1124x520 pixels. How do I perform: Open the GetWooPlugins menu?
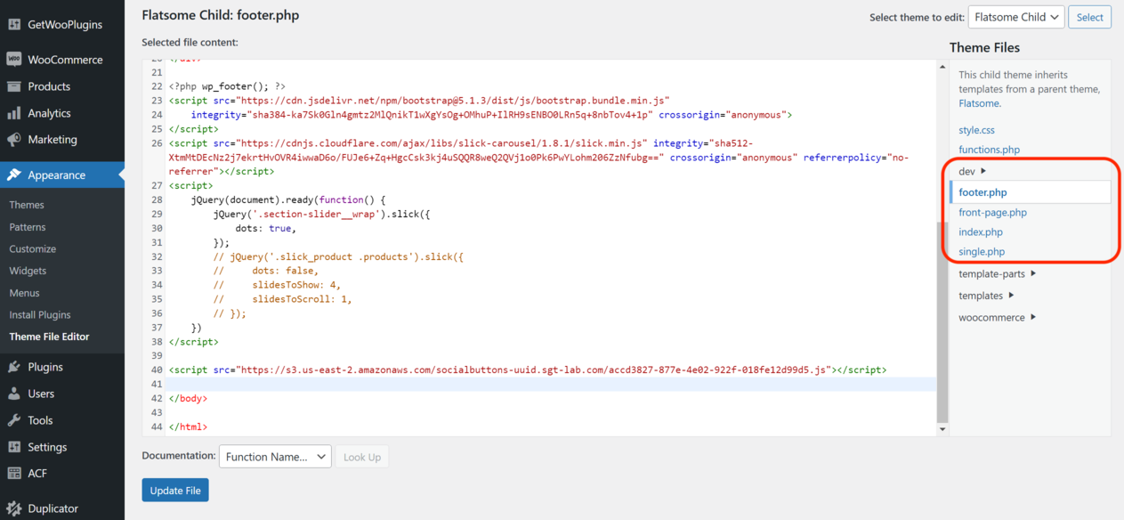(x=60, y=24)
